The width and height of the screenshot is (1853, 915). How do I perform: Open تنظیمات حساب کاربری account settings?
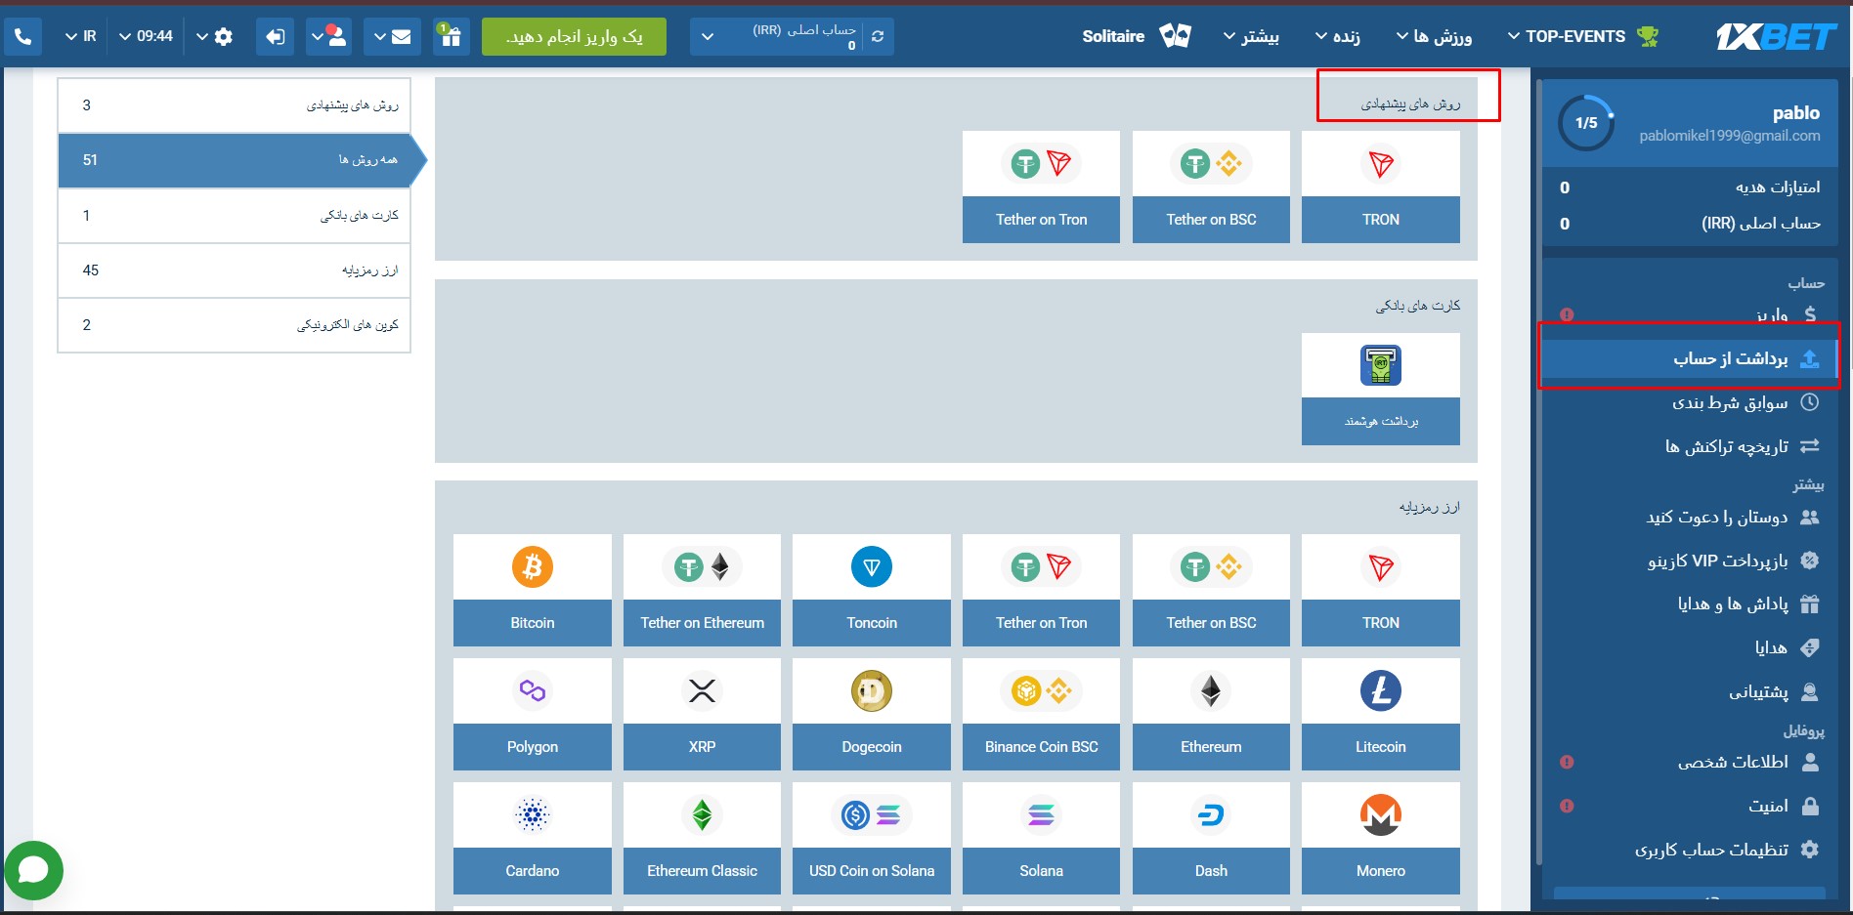pyautogui.click(x=1689, y=850)
